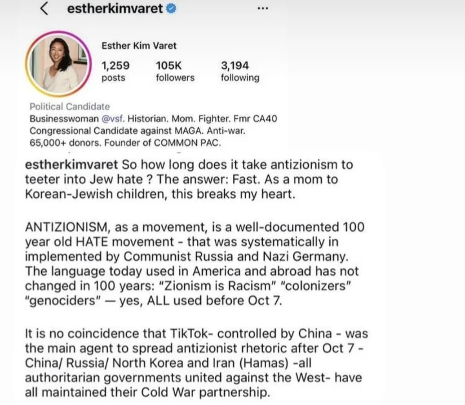Open the profile picture story ring

[59, 64]
